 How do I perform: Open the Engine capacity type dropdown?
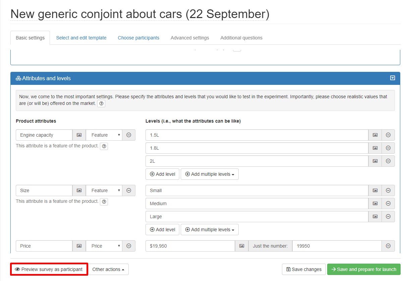(x=104, y=135)
